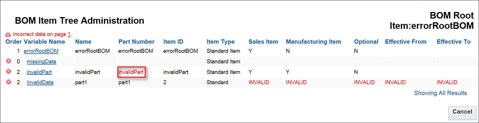Click the error icon beside page error message
This screenshot has width=479, height=123.
coord(8,35)
